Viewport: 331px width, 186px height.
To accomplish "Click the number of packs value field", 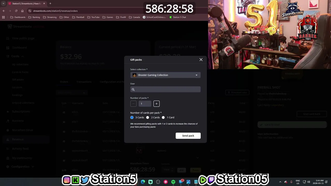I will (x=145, y=104).
